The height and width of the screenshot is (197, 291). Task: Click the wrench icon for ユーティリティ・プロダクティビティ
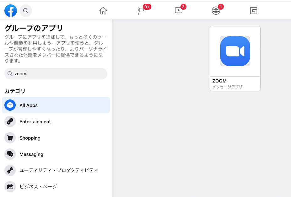(x=10, y=170)
